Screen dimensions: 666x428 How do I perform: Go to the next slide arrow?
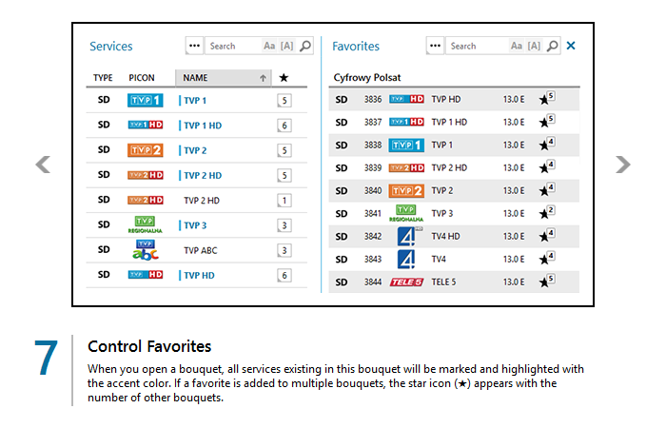click(623, 165)
